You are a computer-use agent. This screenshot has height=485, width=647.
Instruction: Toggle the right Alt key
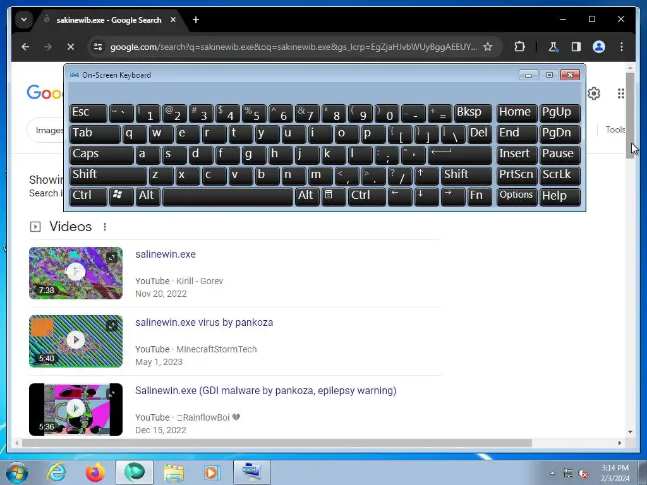tap(307, 196)
